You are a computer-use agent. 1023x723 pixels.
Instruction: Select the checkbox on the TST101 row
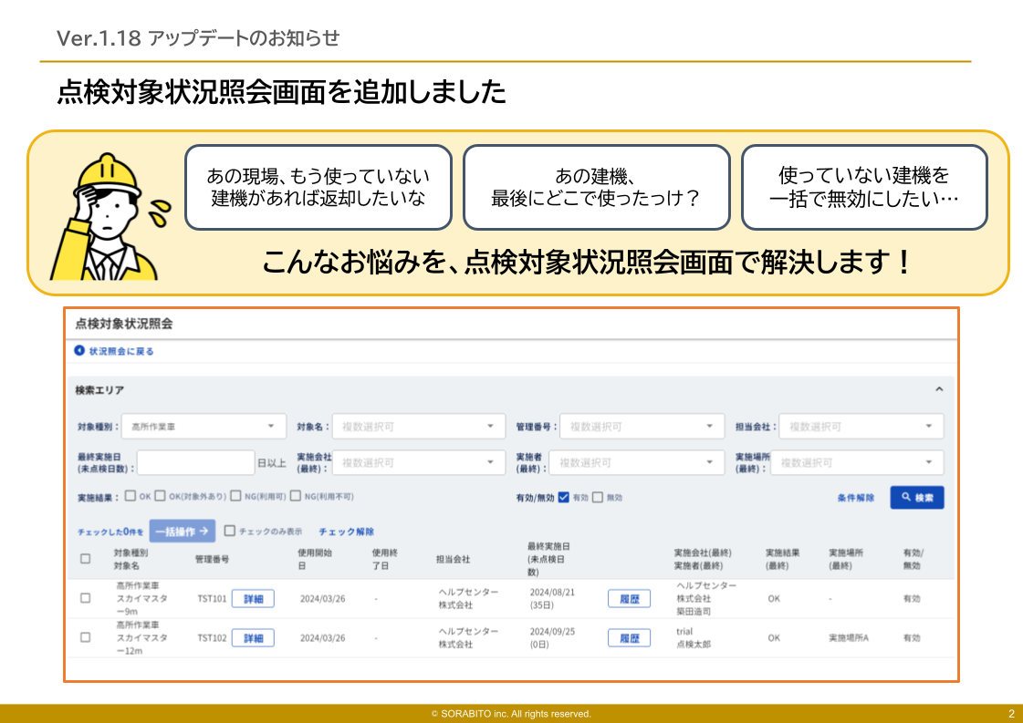(x=84, y=599)
